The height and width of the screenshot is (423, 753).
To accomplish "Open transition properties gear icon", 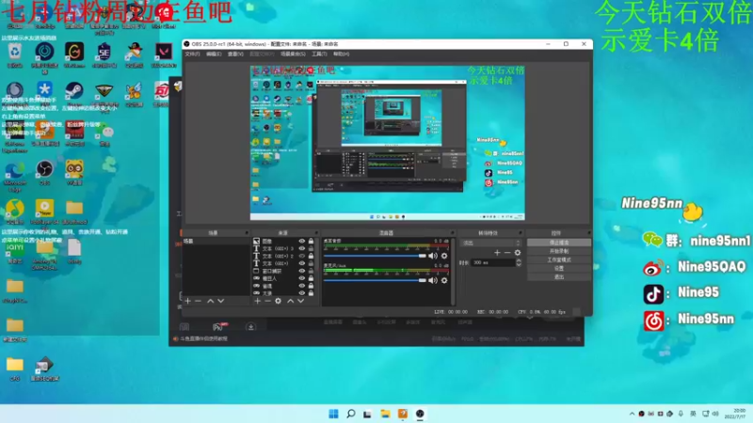I will click(518, 252).
